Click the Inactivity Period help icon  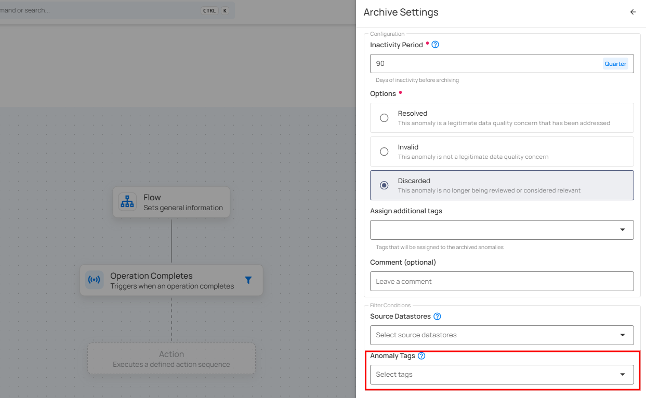pos(436,45)
